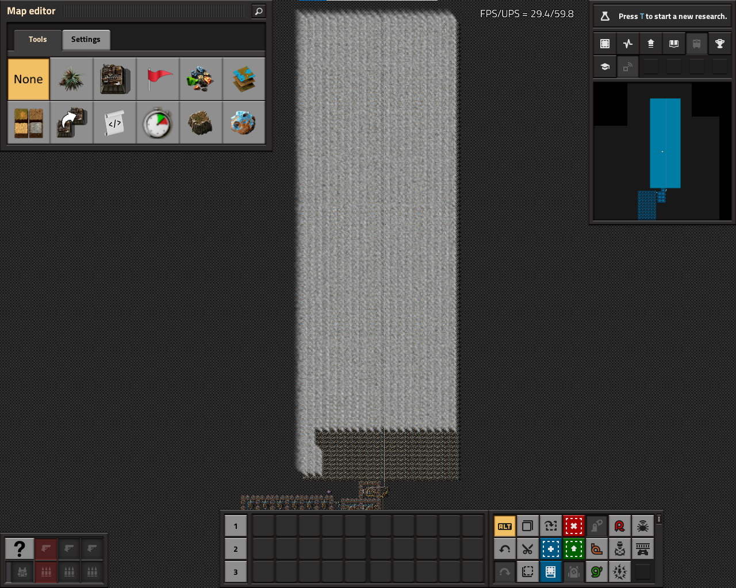The image size is (736, 588).
Task: Select the asteroid/space editor tool
Action: (x=244, y=123)
